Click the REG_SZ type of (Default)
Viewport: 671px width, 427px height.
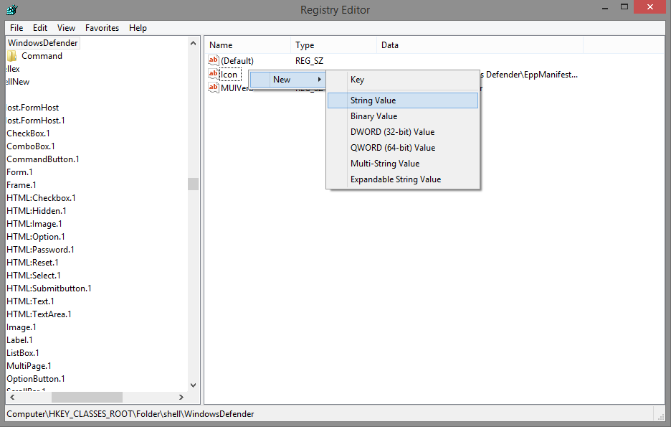pyautogui.click(x=310, y=61)
